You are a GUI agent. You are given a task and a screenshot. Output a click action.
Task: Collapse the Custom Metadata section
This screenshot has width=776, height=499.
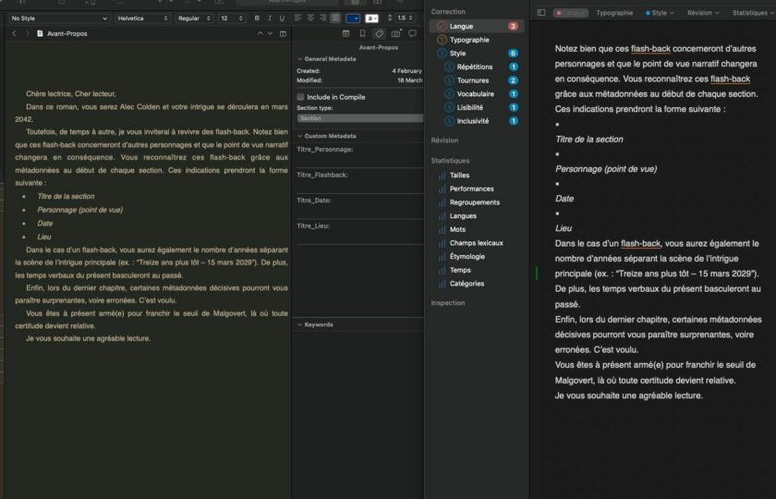299,135
